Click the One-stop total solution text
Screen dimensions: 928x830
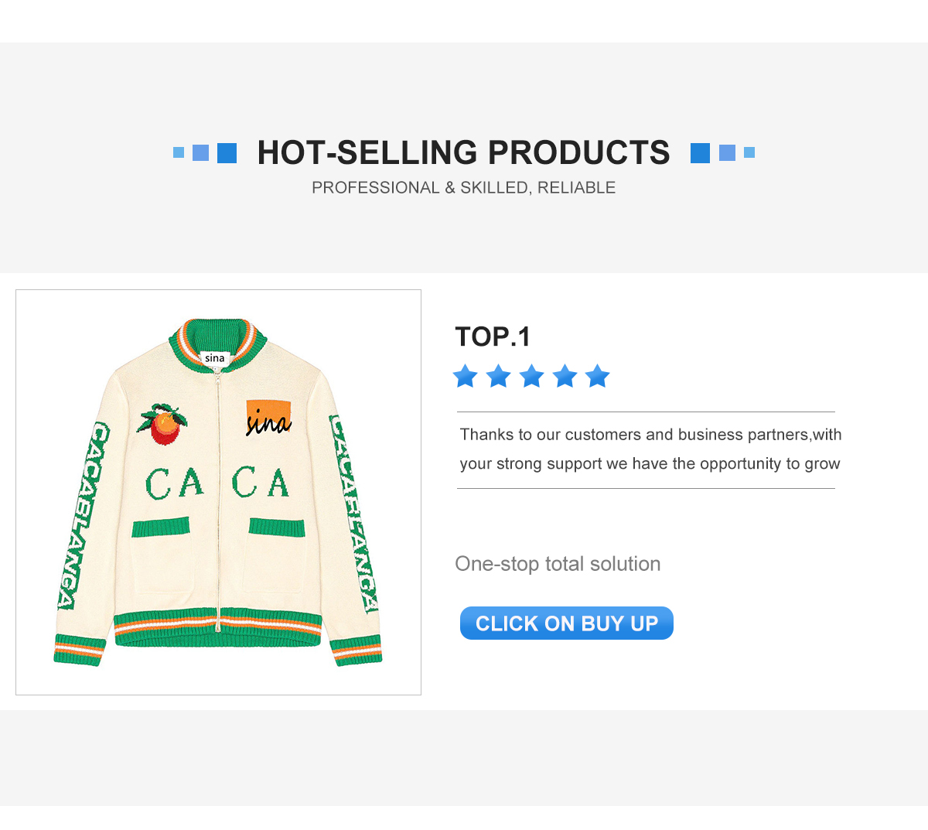coord(558,564)
